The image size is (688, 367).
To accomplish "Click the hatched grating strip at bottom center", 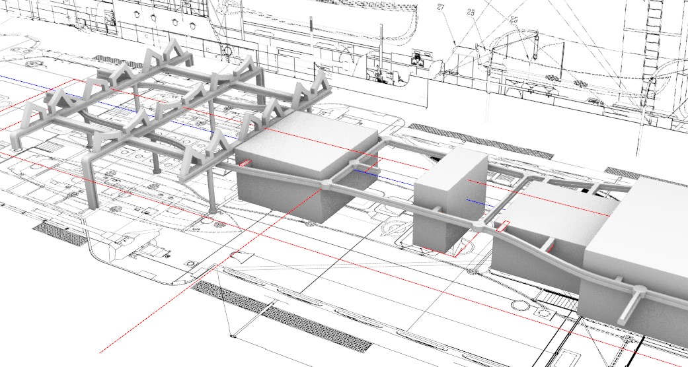I will [284, 317].
